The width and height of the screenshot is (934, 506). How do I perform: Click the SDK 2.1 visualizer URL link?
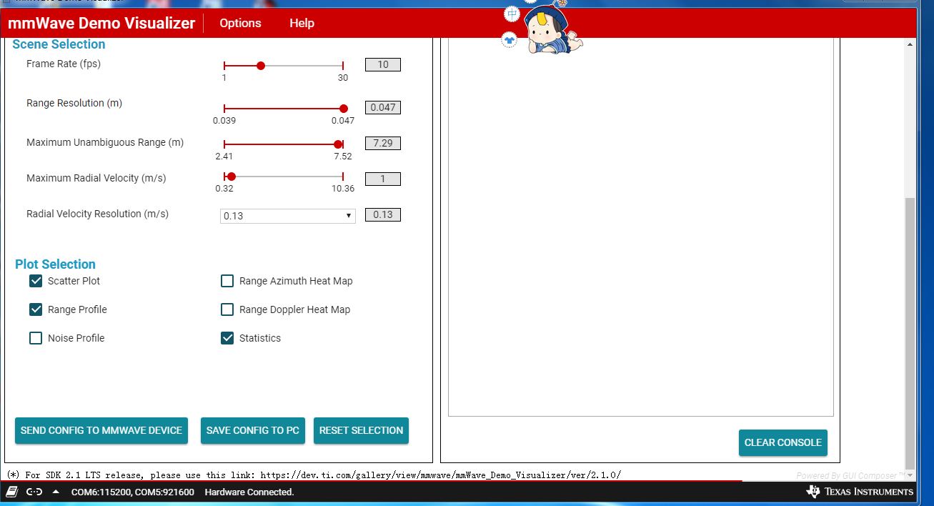click(441, 475)
